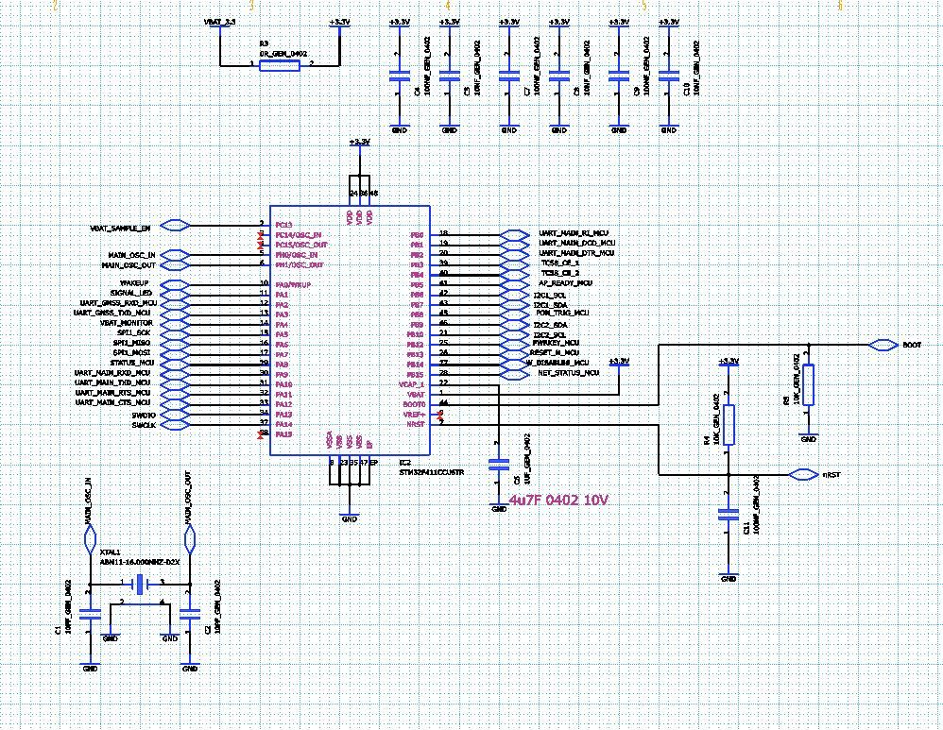Select resistor R4 pull-up symbol
This screenshot has width=943, height=730.
[729, 425]
